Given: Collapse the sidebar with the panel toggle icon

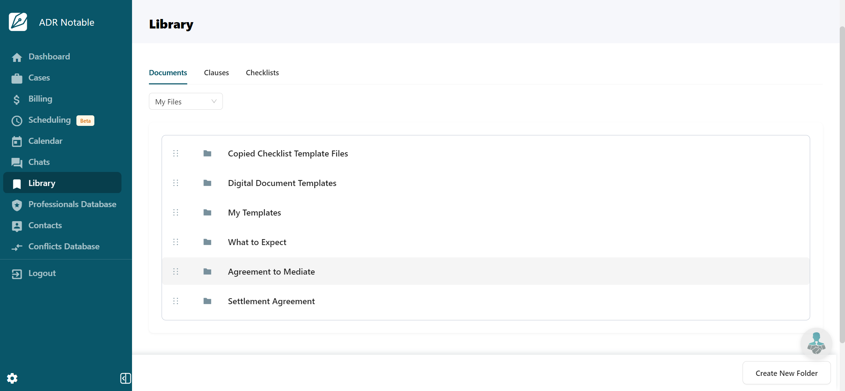Looking at the screenshot, I should [x=125, y=378].
